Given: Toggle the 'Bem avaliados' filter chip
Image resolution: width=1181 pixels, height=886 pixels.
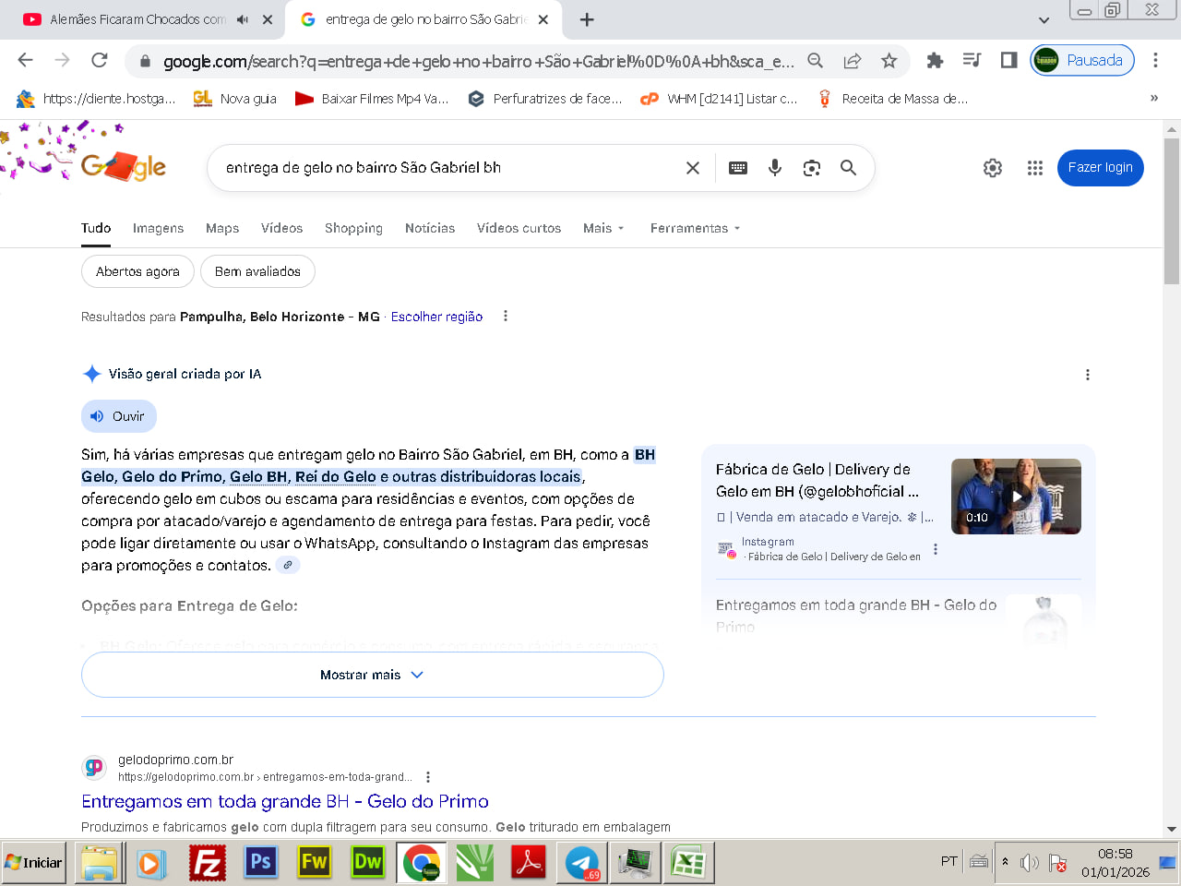Looking at the screenshot, I should coord(257,271).
